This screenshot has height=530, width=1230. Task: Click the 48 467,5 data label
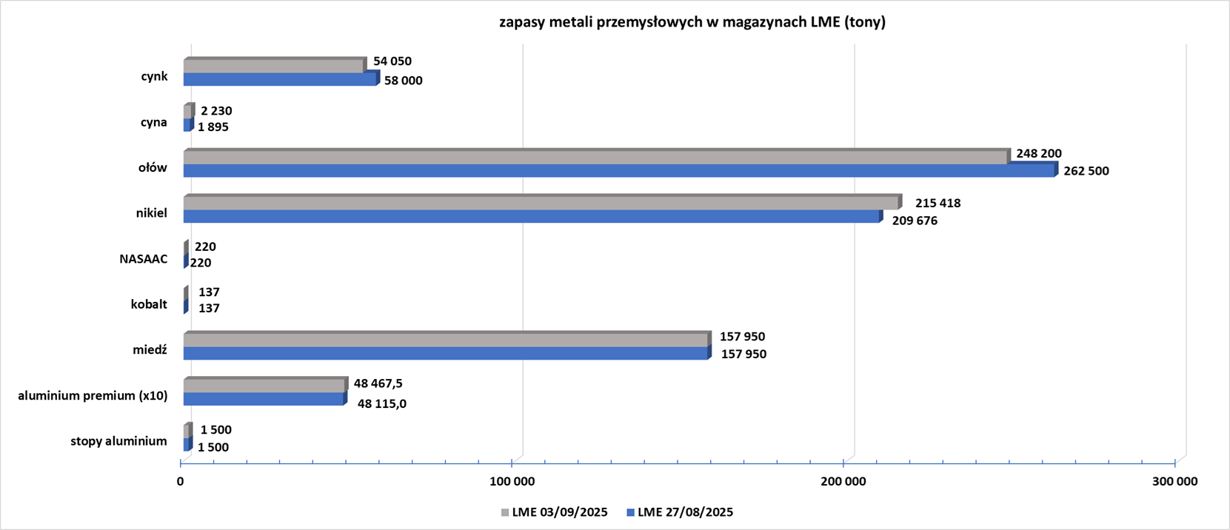(x=378, y=384)
